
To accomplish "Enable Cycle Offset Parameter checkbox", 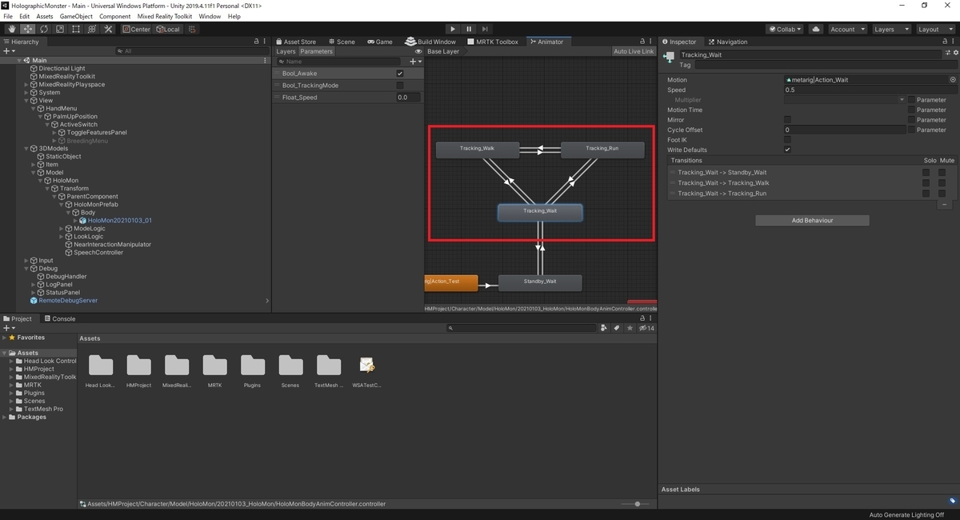I will point(911,130).
